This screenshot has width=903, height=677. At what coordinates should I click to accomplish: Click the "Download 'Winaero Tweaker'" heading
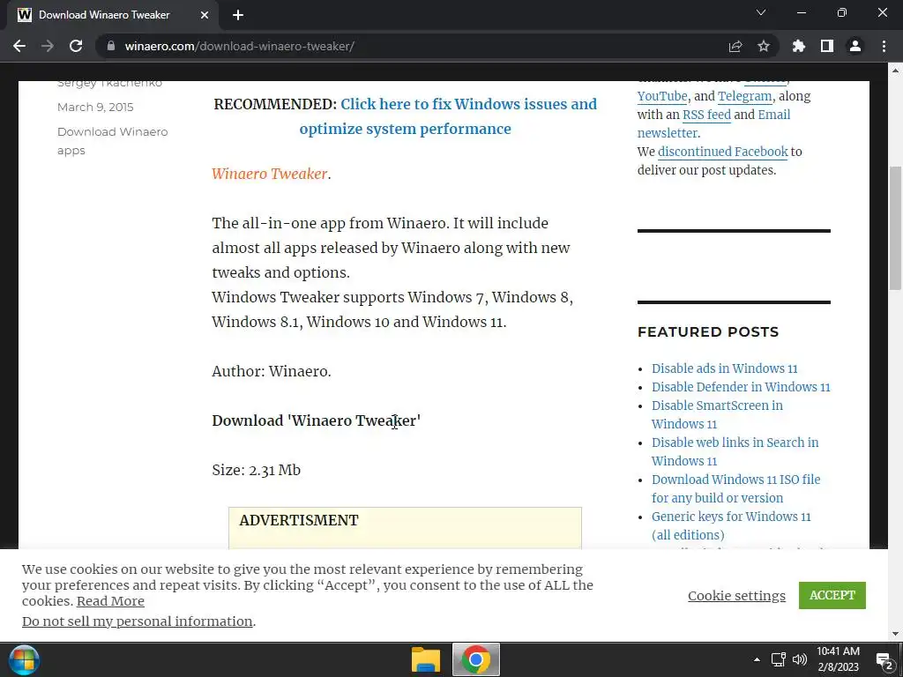coord(317,420)
